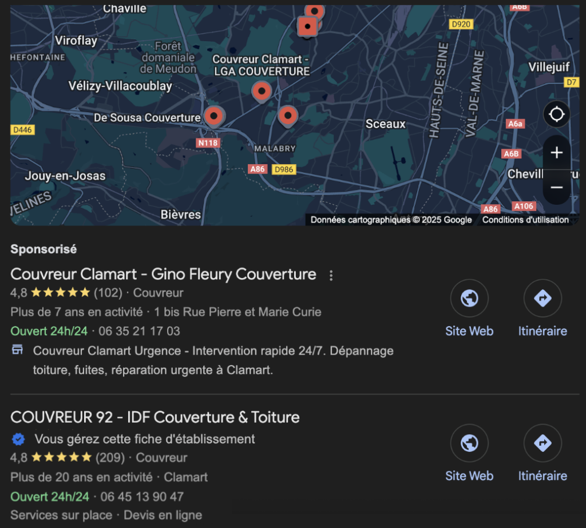Get itinerary to COUVREUR 92 IDF Couverture

(542, 443)
